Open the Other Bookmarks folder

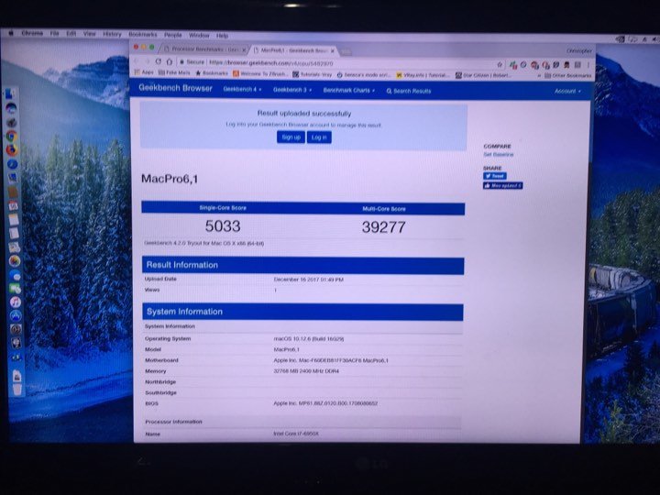[x=567, y=76]
